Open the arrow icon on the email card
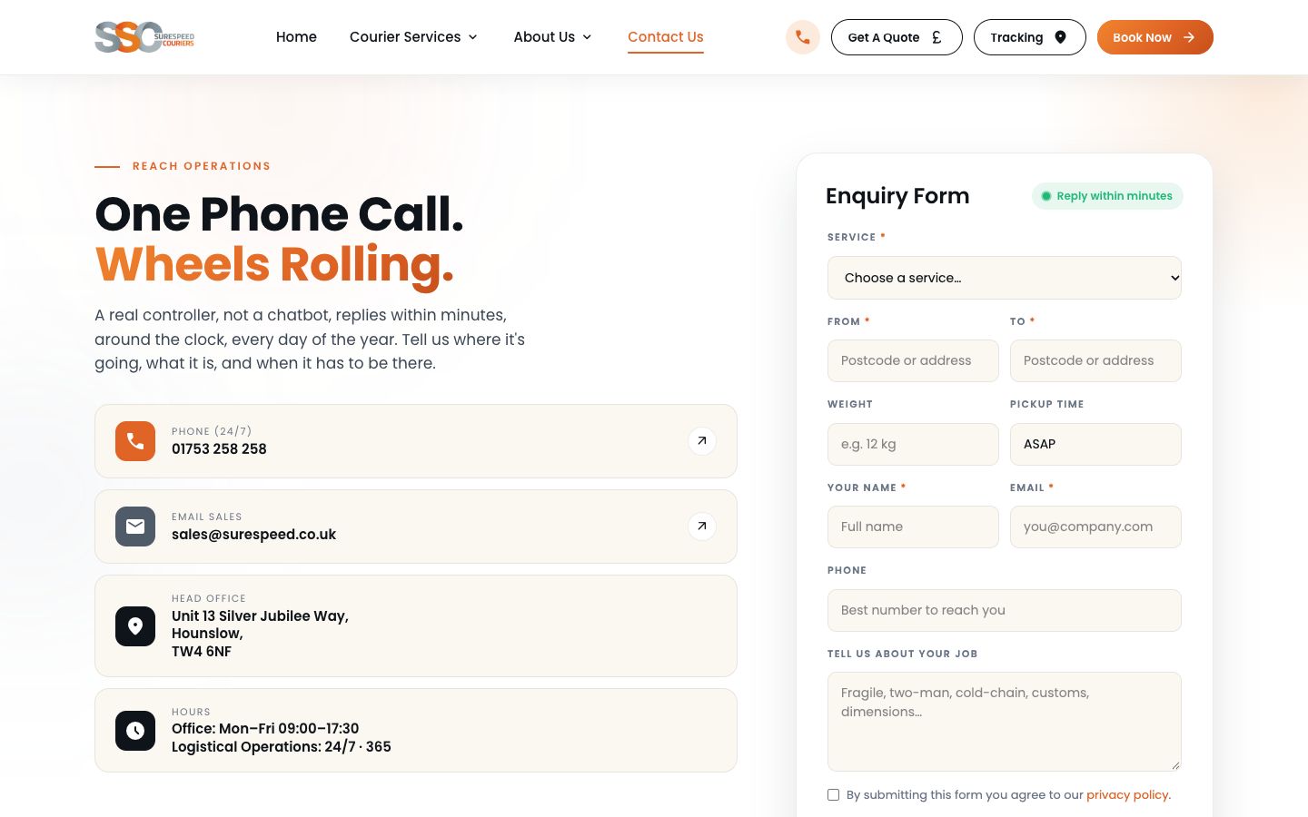Viewport: 1308px width, 817px height. pos(702,527)
